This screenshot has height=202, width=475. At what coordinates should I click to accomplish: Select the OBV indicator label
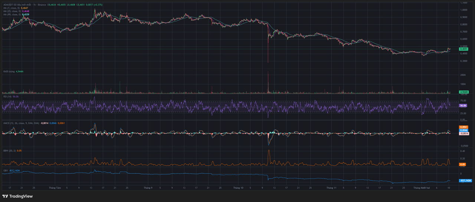[6, 171]
